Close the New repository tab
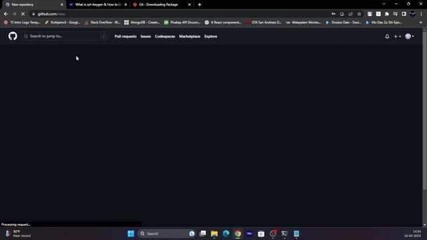Viewport: 427px width, 240px height. coord(62,5)
